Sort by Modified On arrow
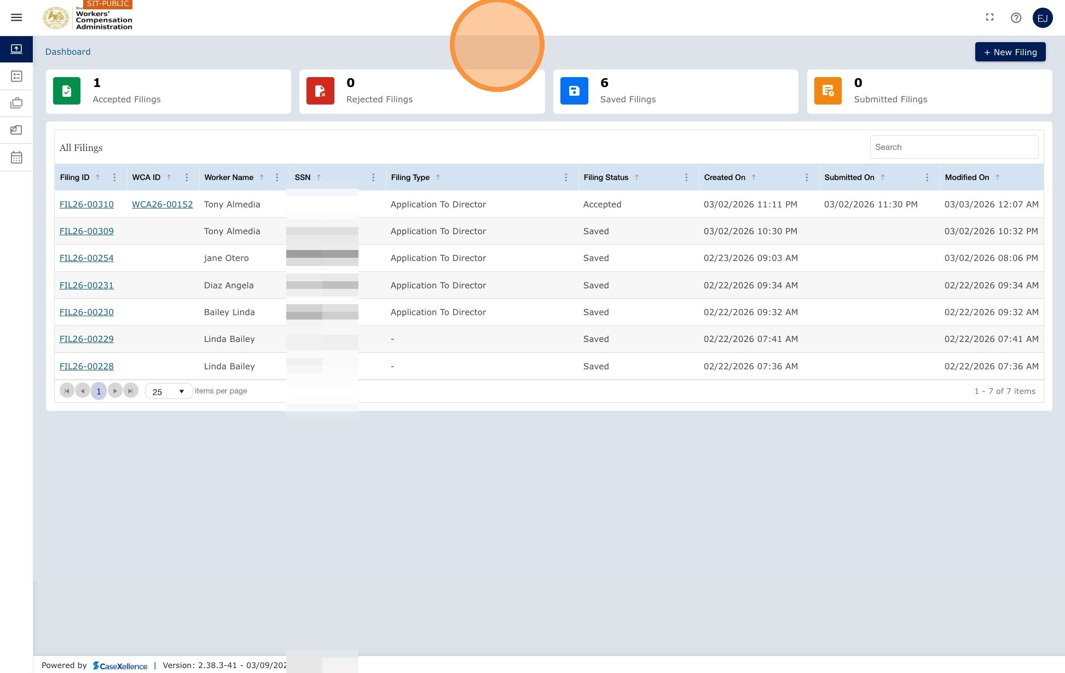 [x=997, y=177]
